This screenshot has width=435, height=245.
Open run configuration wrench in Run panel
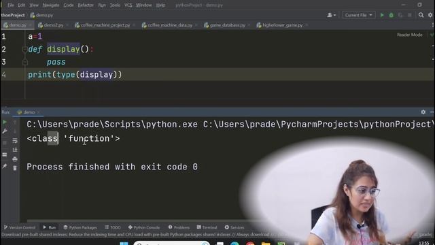coord(5,131)
